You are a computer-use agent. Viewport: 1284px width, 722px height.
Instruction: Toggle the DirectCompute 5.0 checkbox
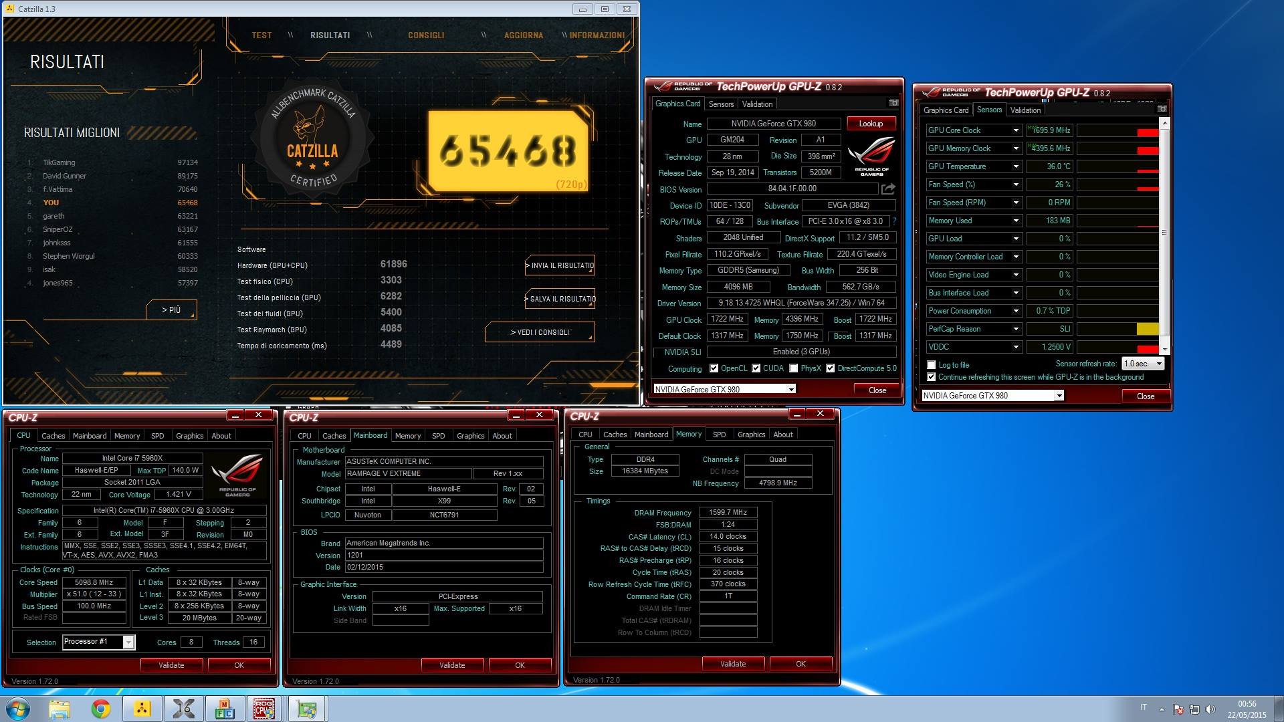tap(831, 368)
